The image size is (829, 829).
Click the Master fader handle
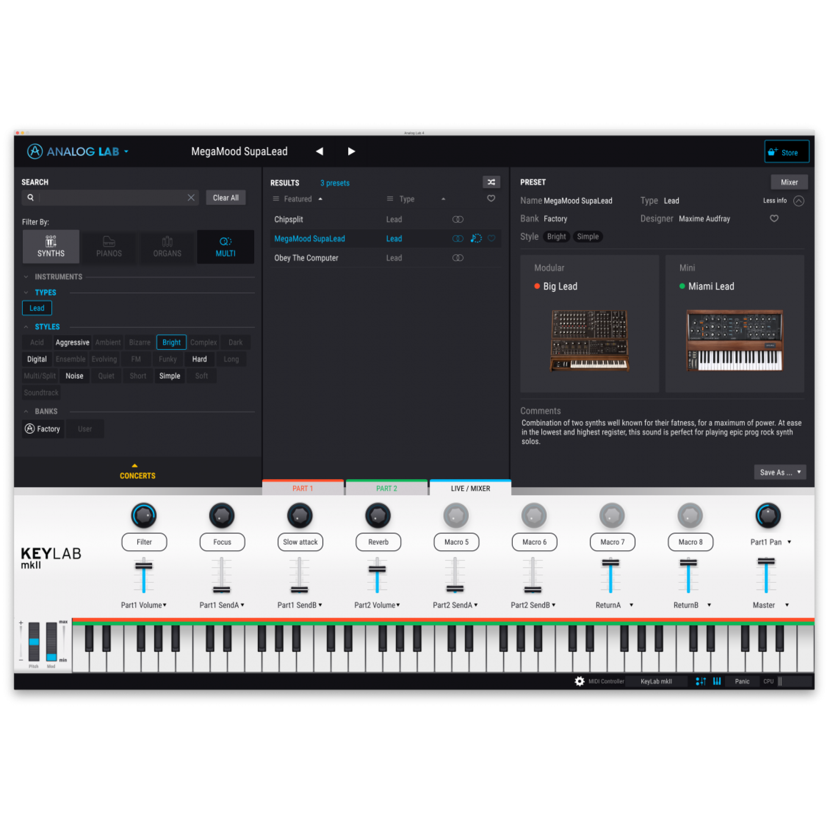766,561
